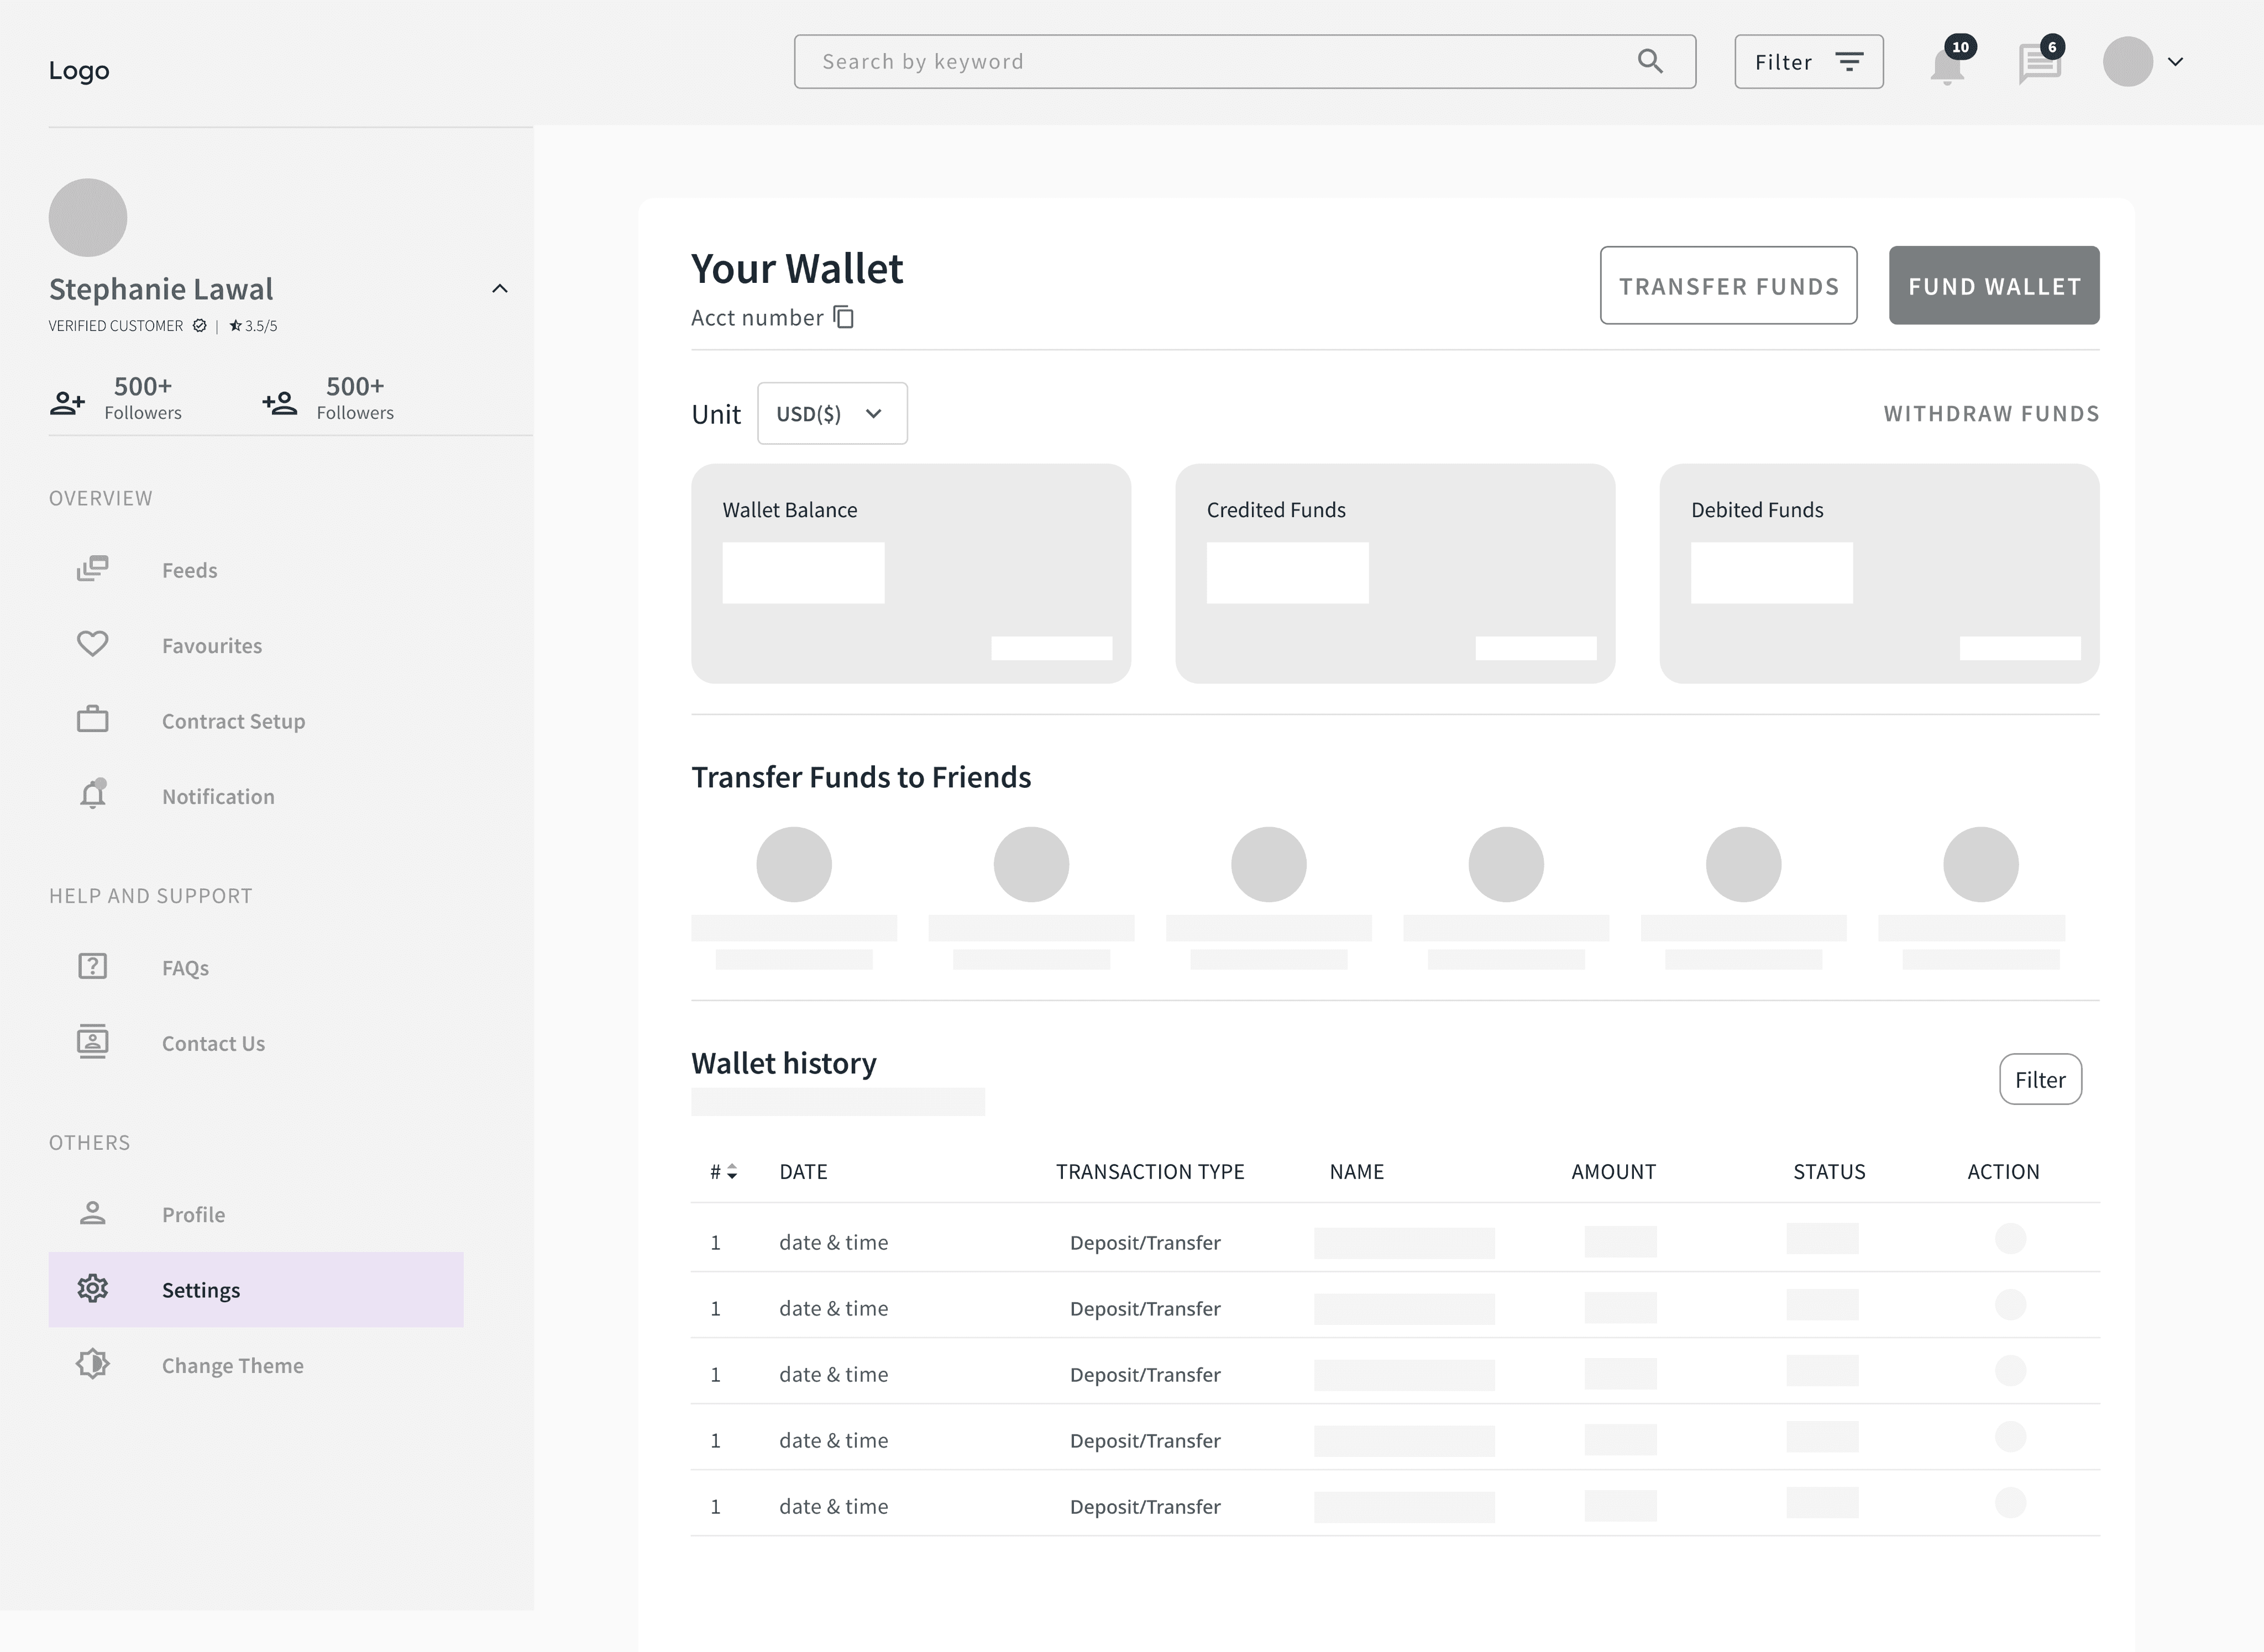Collapse the Stephanie Lawal profile section
Viewport: 2264px width, 1652px height.
click(x=499, y=289)
